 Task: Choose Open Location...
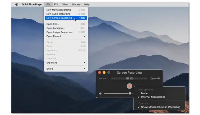point(66,28)
